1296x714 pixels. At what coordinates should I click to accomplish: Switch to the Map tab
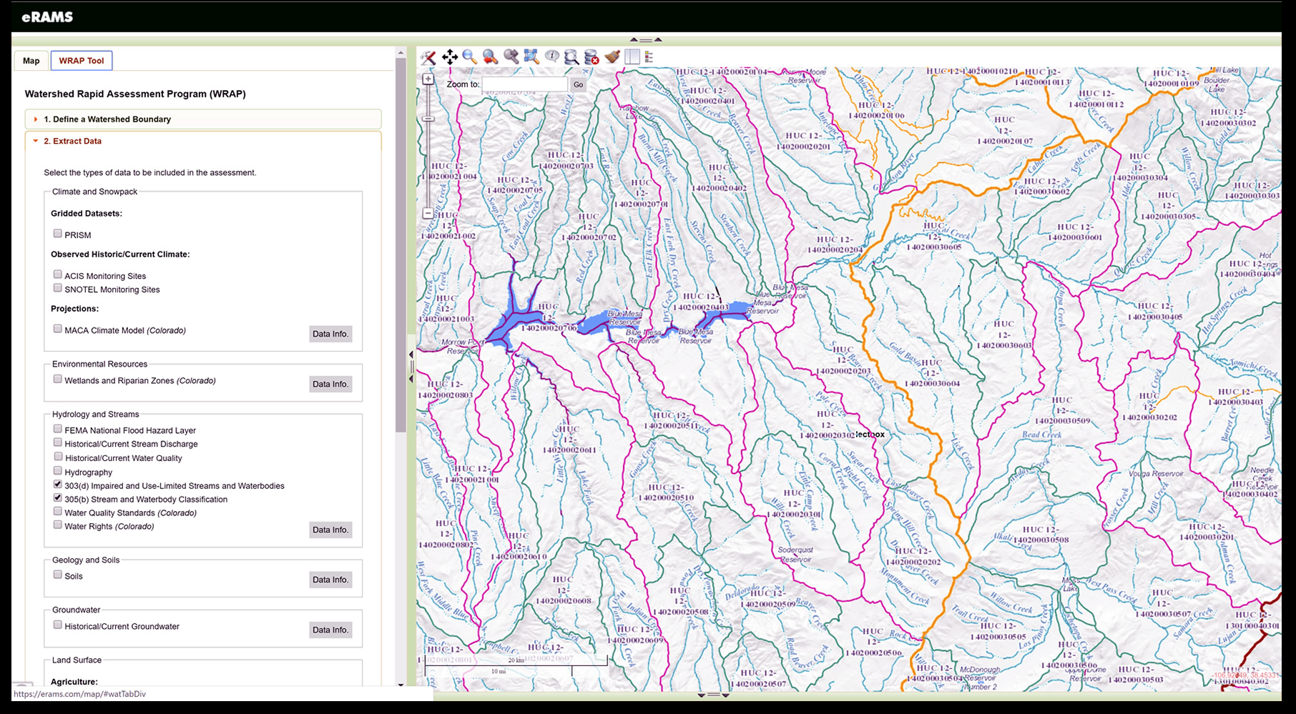31,61
